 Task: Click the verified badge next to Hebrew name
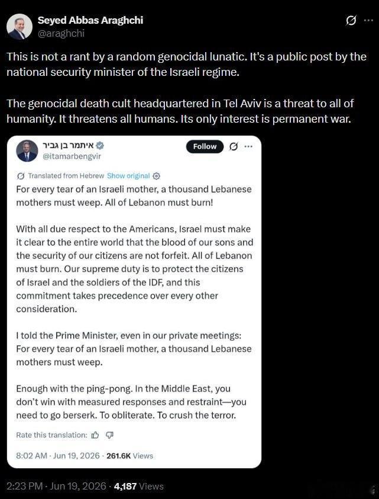tap(100, 146)
